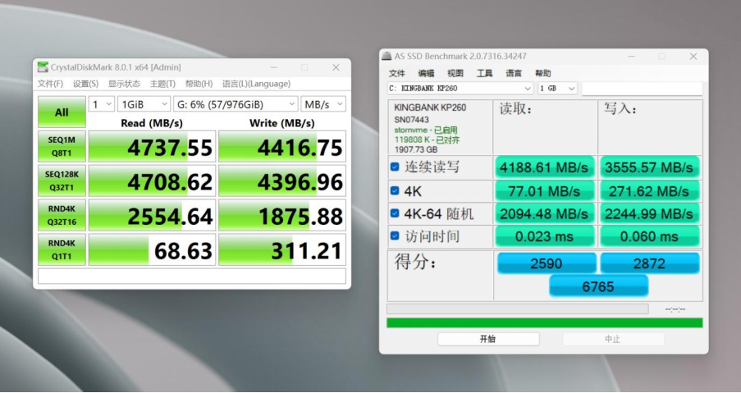The height and width of the screenshot is (393, 741).
Task: Open the 1 GB size dropdown in AS SSD
Action: pyautogui.click(x=558, y=89)
